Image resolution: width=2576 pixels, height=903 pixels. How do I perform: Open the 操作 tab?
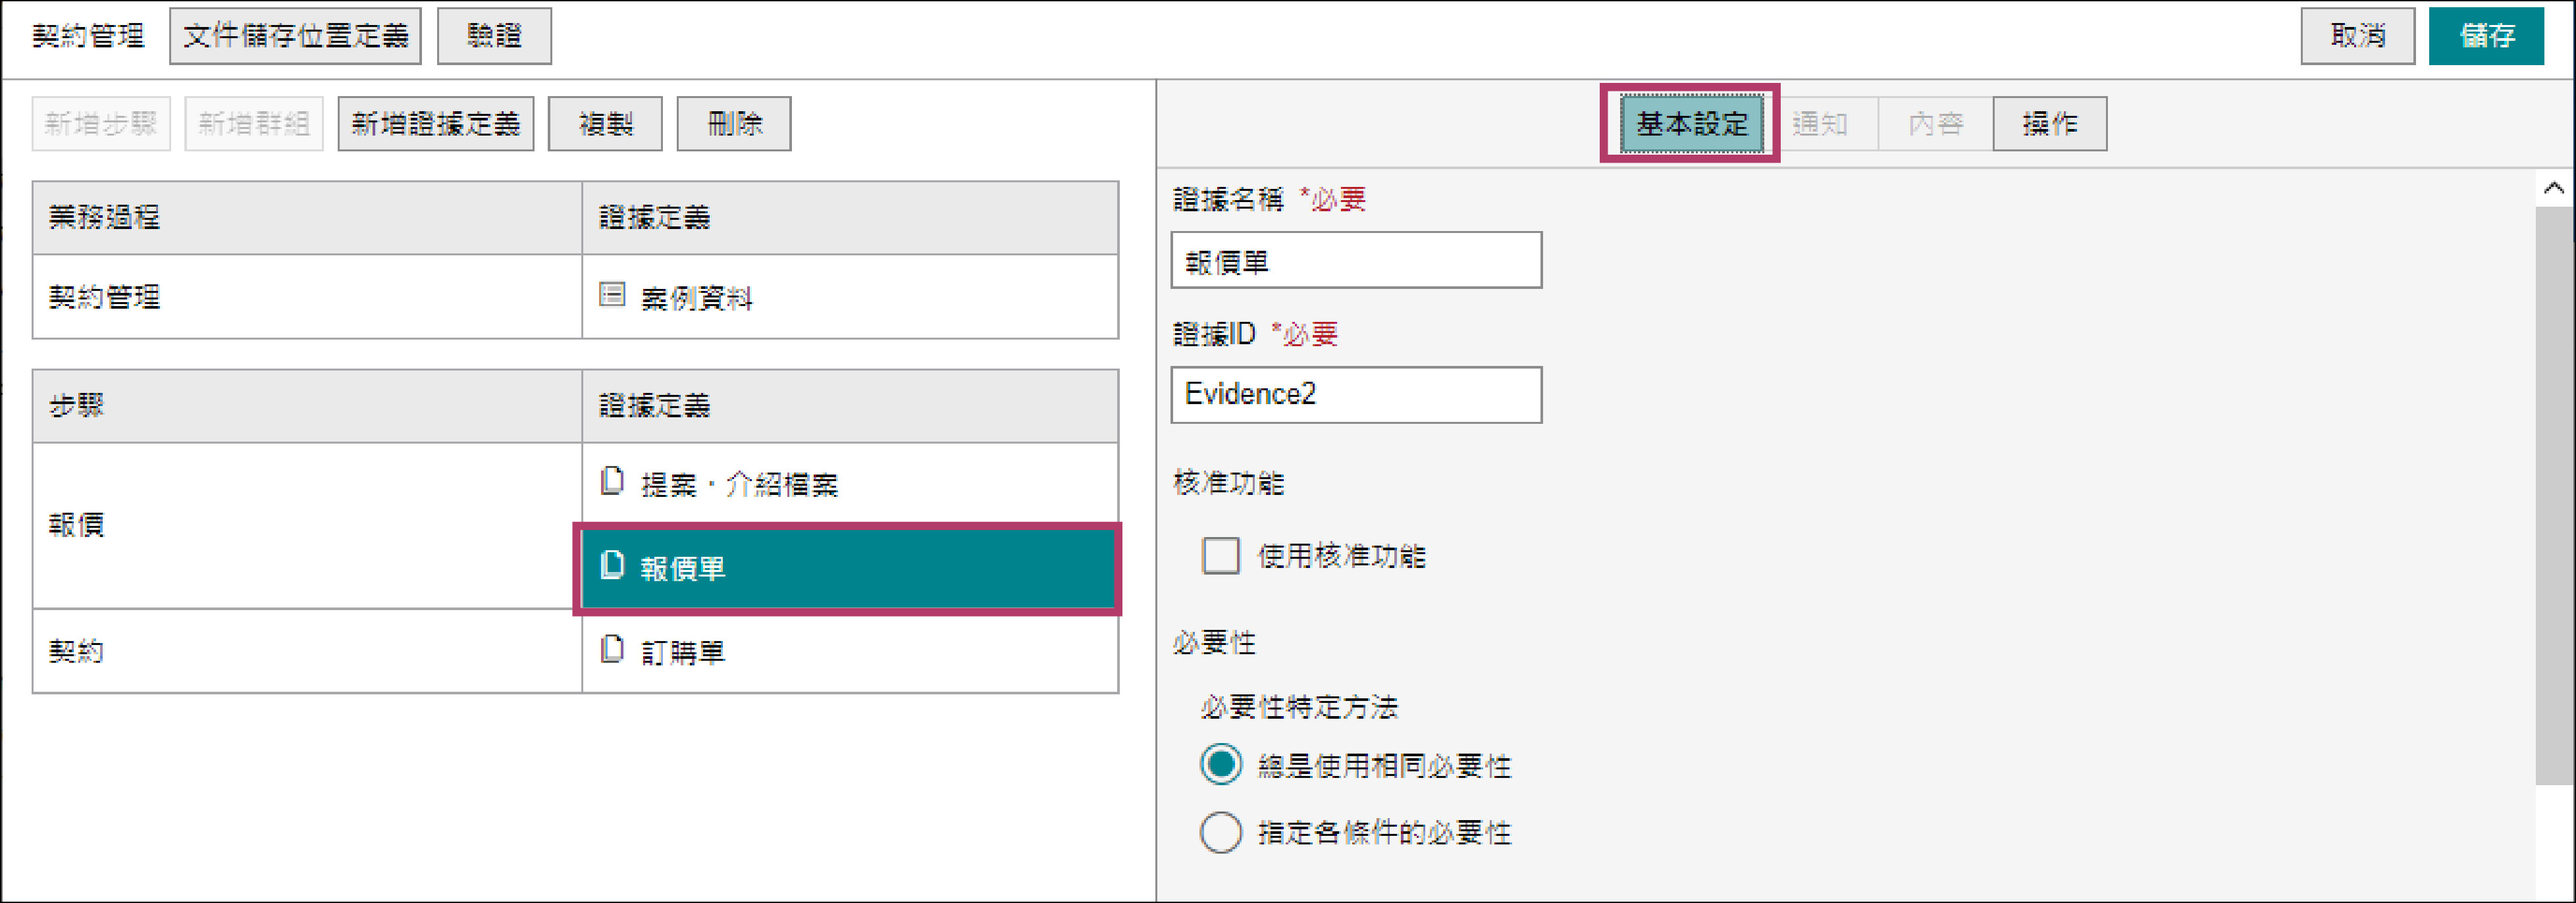tap(2049, 124)
